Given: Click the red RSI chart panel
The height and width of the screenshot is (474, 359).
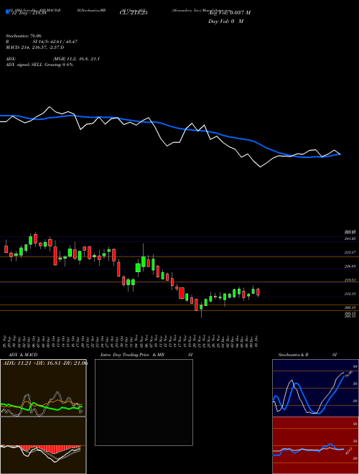Looking at the screenshot, I should 315,445.
